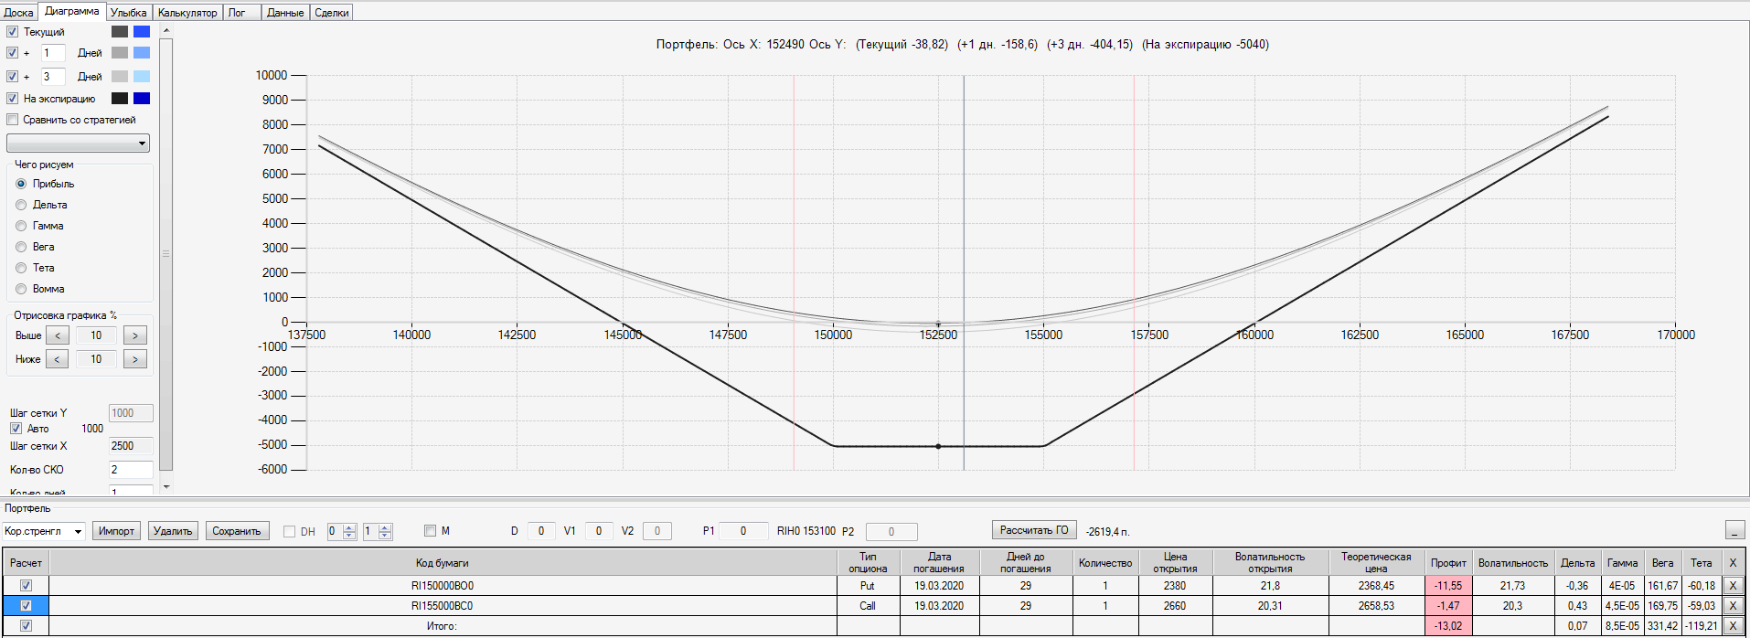The width and height of the screenshot is (1750, 638).
Task: Select Дельта radio button
Action: tap(21, 205)
